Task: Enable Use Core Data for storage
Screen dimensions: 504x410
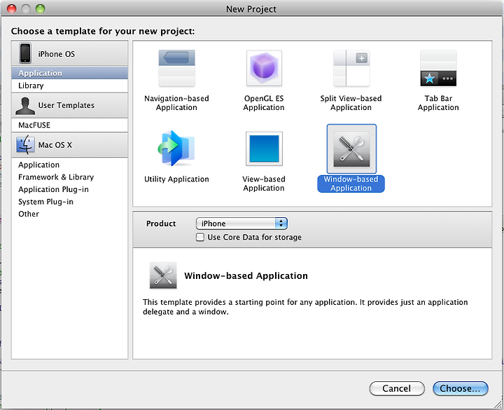Action: [200, 237]
